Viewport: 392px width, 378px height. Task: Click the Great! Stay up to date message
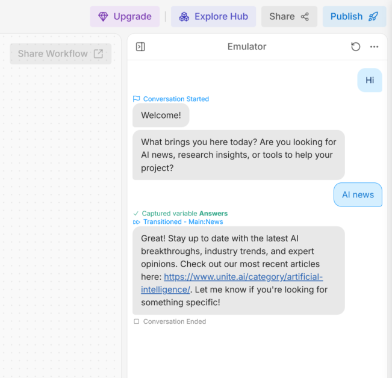pos(238,270)
